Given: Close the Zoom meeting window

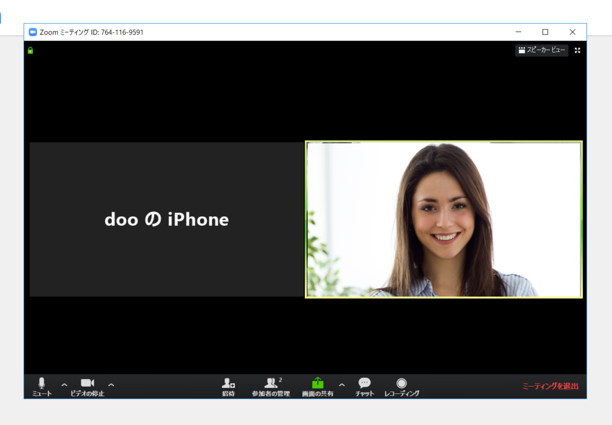Looking at the screenshot, I should [x=573, y=32].
